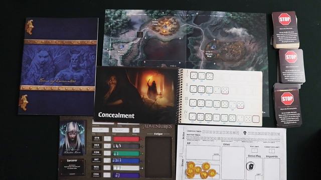
Task: Click the Concealment page illustration
Action: pos(137,95)
